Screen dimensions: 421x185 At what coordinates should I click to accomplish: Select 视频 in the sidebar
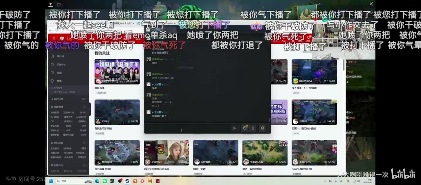[59, 73]
